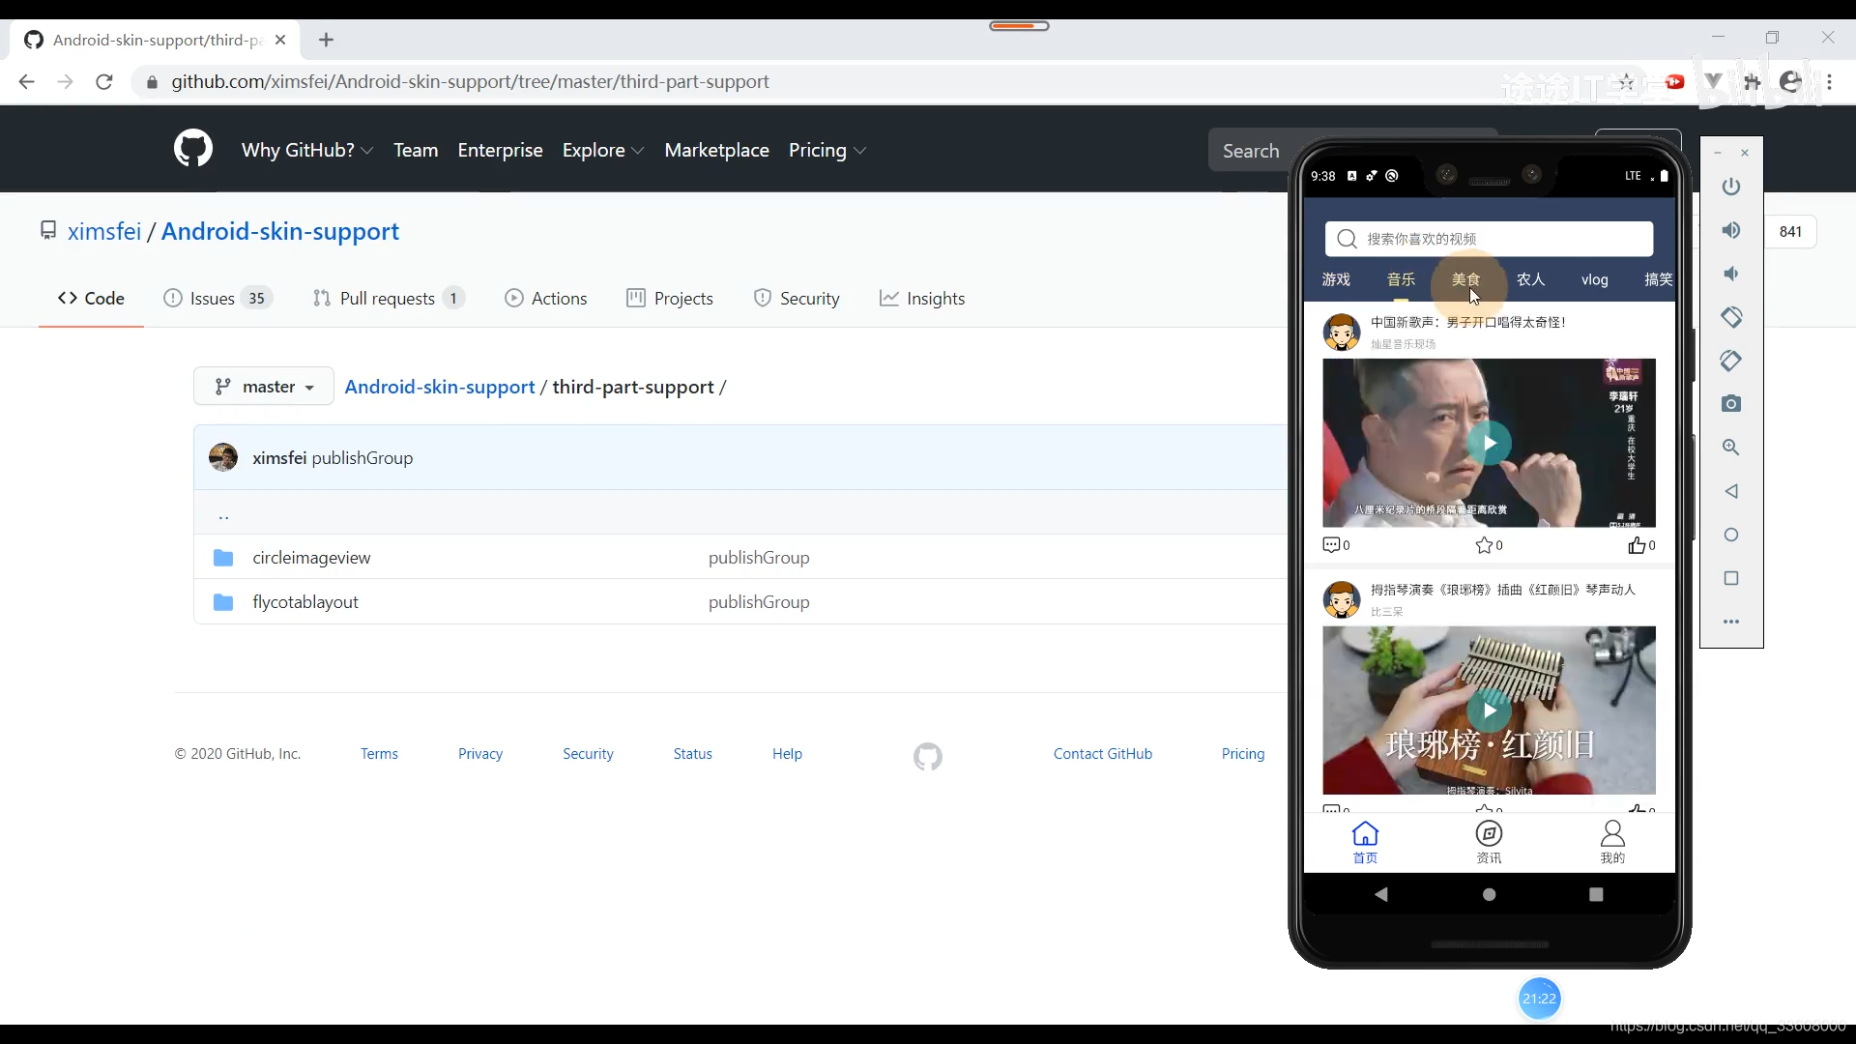Expand Explore menu dropdown
The width and height of the screenshot is (1856, 1044).
[x=603, y=150]
